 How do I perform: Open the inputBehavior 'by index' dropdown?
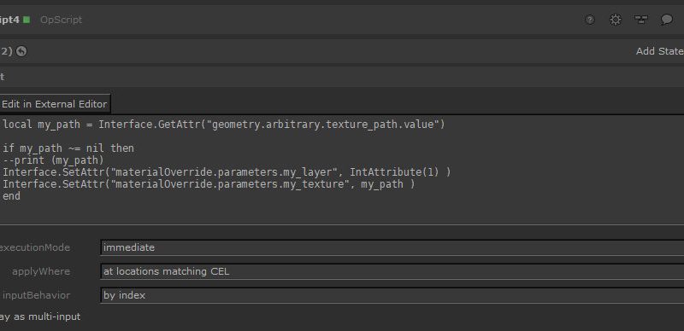click(x=392, y=295)
